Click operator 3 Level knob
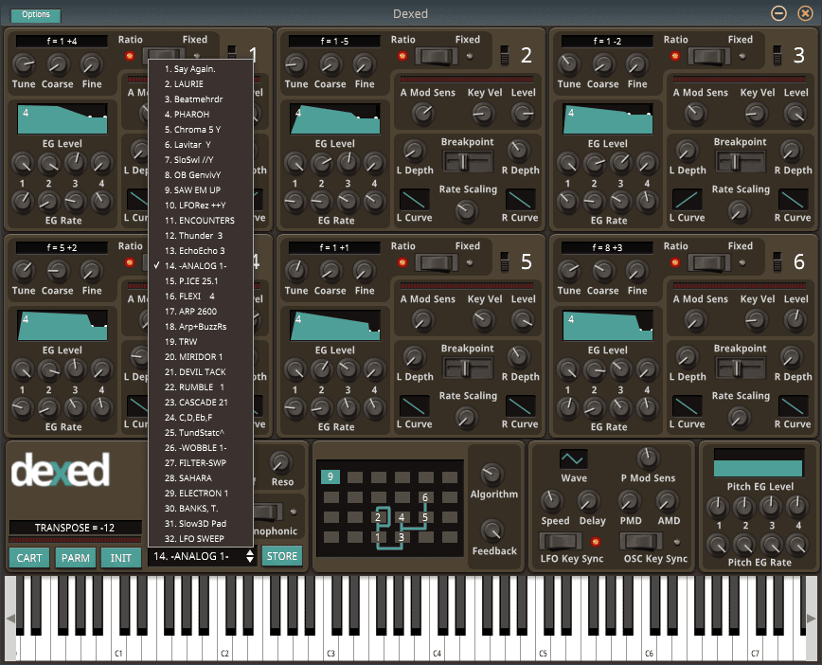The image size is (822, 665). click(x=795, y=114)
